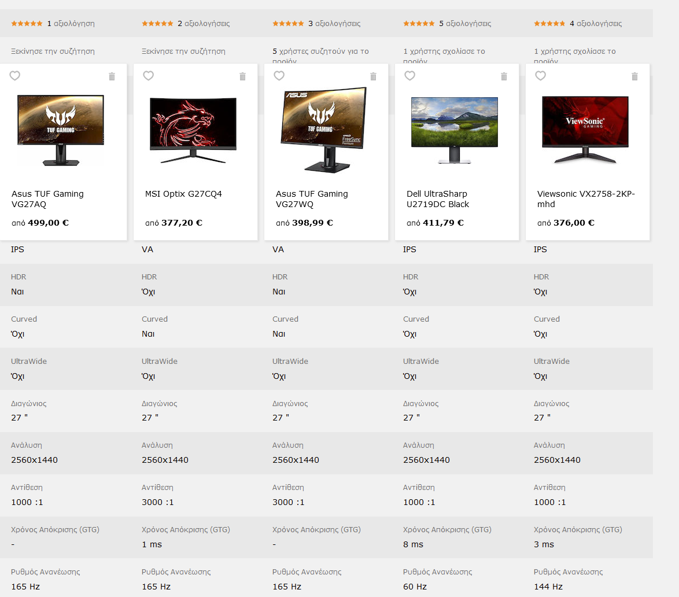Select Asus VG27AQ HDR value Ναι
This screenshot has width=679, height=597.
pyautogui.click(x=17, y=292)
